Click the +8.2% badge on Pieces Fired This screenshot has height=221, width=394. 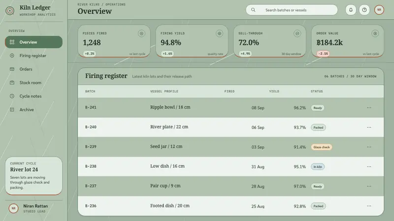pyautogui.click(x=90, y=54)
